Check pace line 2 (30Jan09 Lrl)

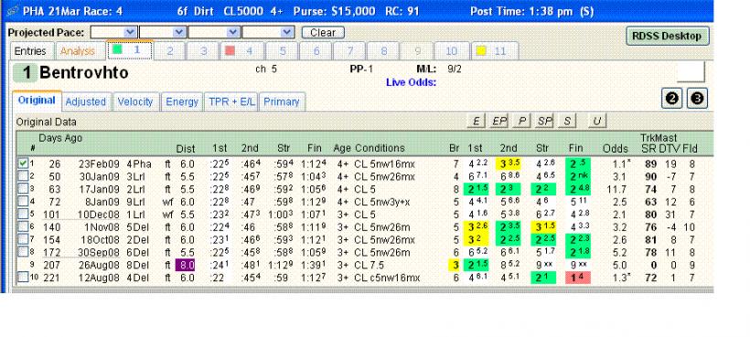(x=23, y=176)
